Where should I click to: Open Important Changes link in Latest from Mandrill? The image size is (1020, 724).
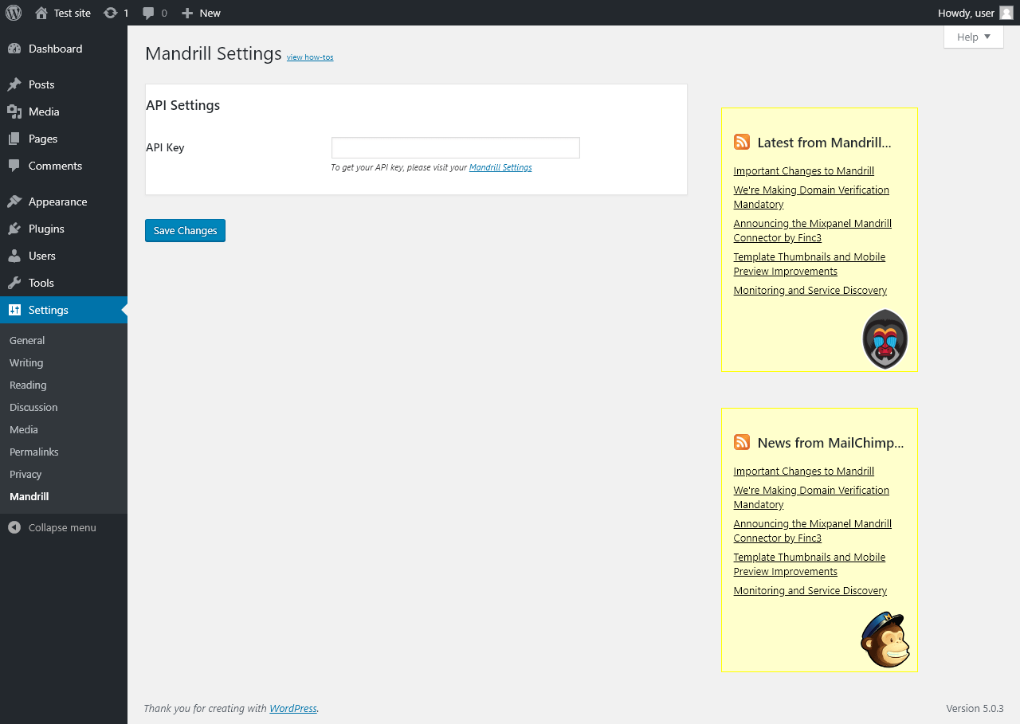click(x=803, y=170)
